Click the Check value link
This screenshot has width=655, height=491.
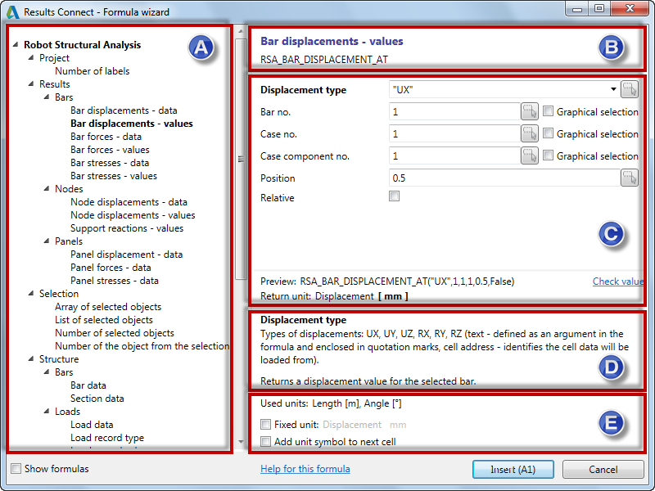[x=618, y=281]
